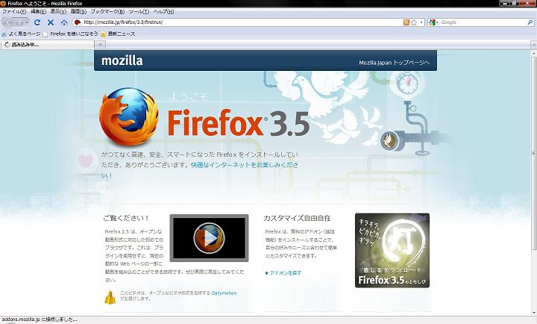
Task: Open the ヘルプ(H) menu
Action: pyautogui.click(x=163, y=11)
